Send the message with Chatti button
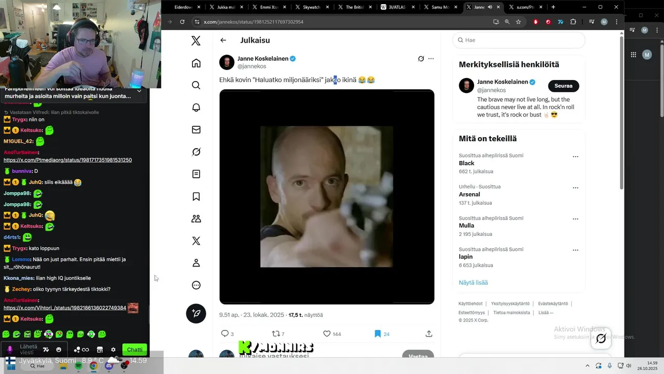Viewport: 664px width, 374px height. click(135, 350)
